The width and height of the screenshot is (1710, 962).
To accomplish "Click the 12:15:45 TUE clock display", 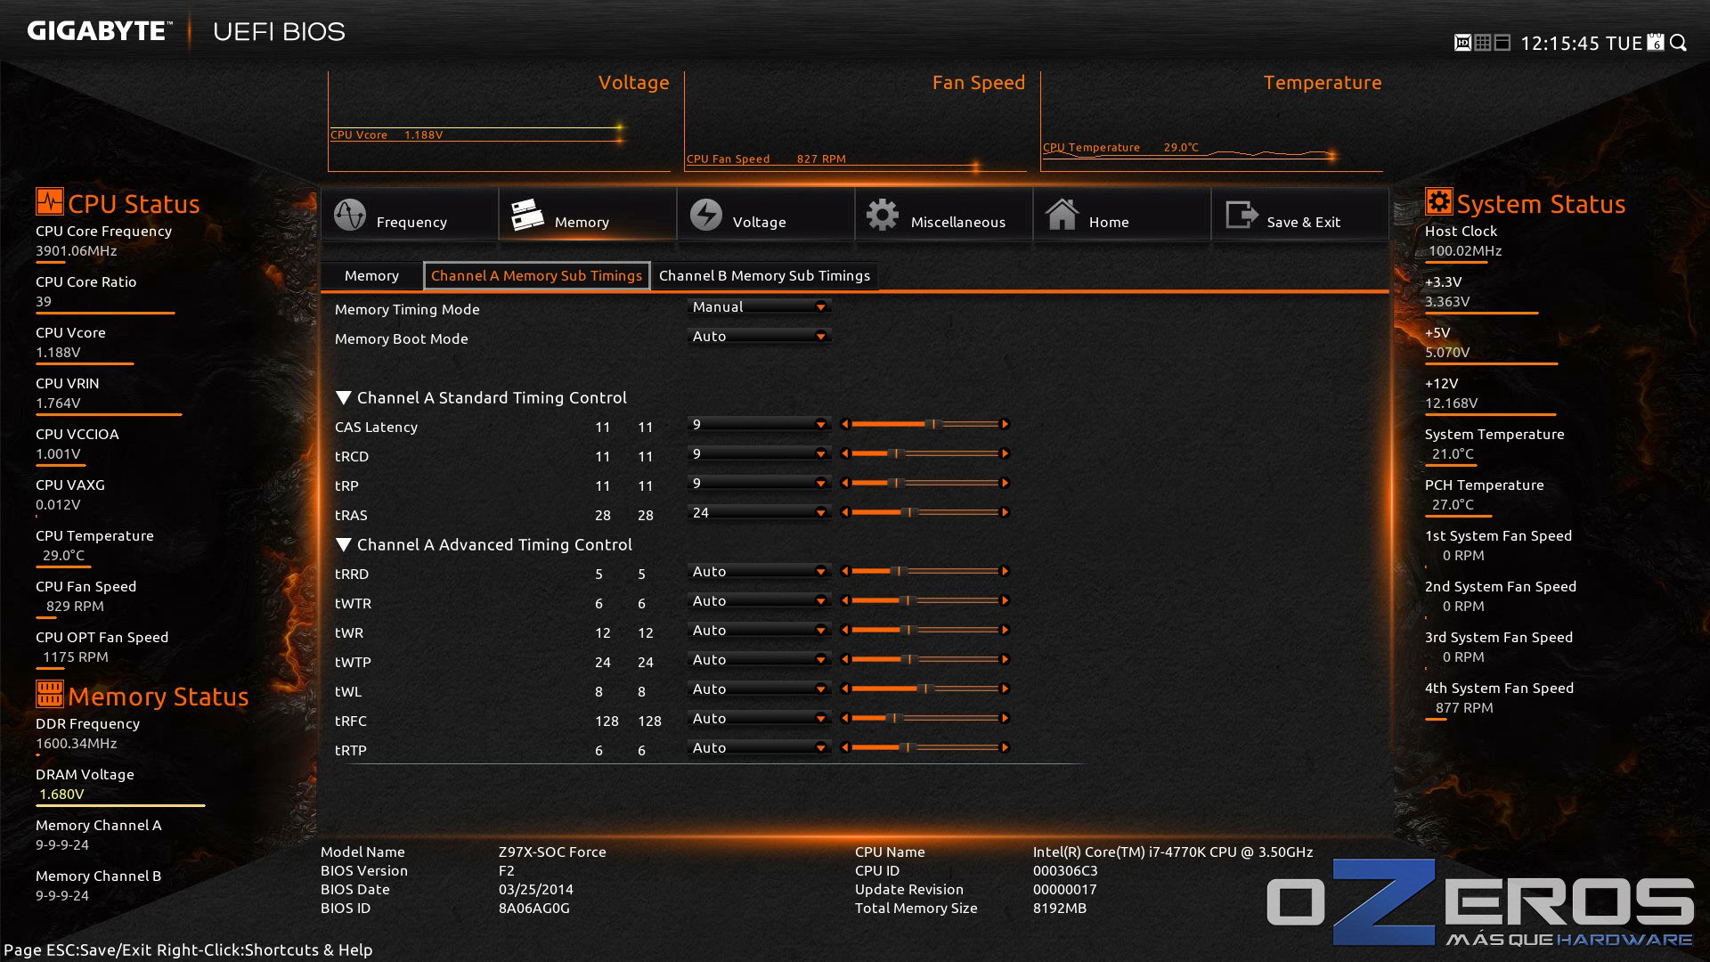I will [1581, 44].
